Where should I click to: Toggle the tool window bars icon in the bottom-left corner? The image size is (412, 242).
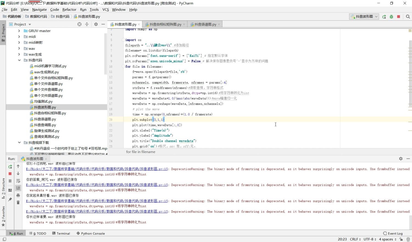pos(4,239)
